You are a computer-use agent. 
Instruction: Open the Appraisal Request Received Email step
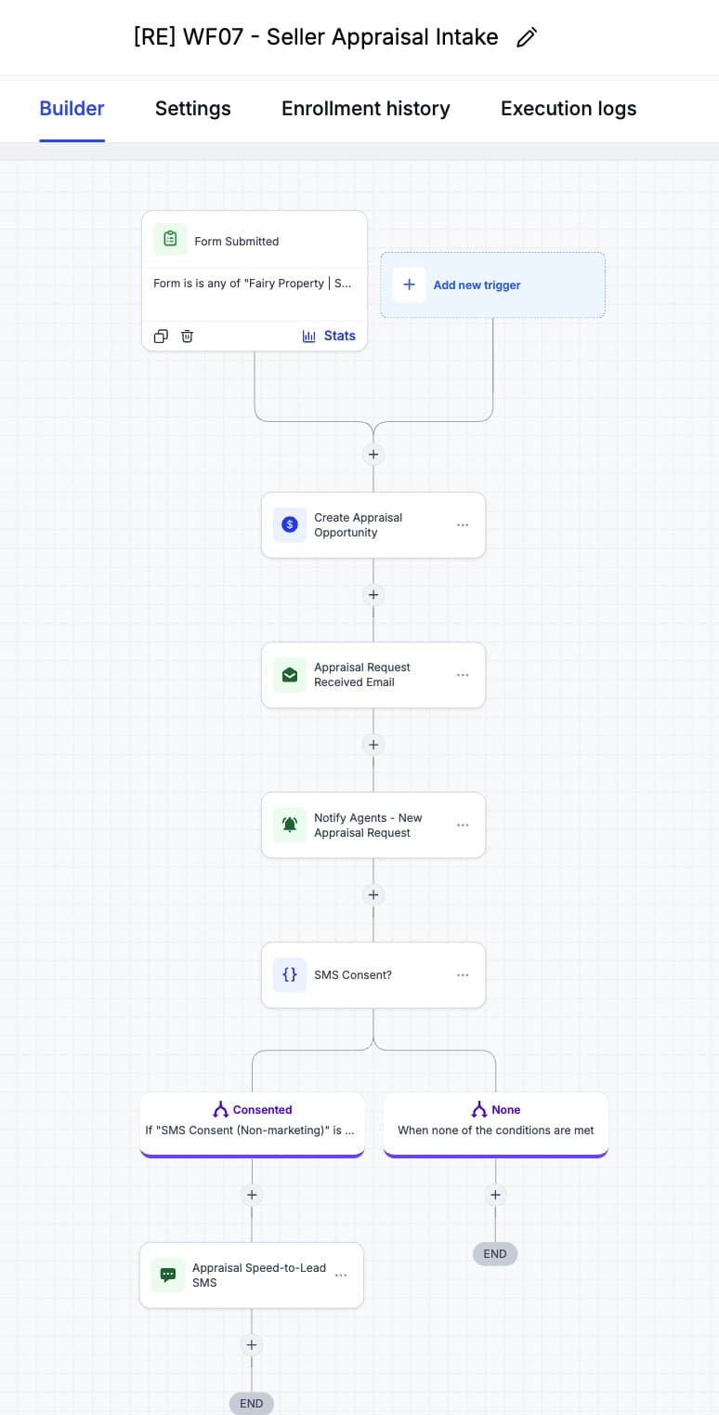point(373,674)
